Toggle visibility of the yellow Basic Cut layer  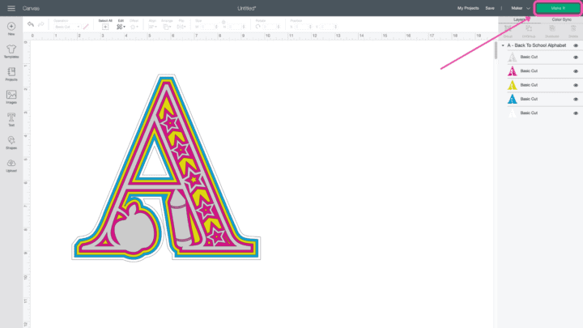coord(576,85)
